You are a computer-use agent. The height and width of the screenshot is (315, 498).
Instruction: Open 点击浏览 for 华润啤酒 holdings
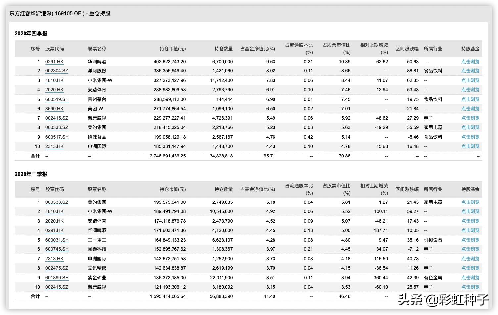pos(471,62)
